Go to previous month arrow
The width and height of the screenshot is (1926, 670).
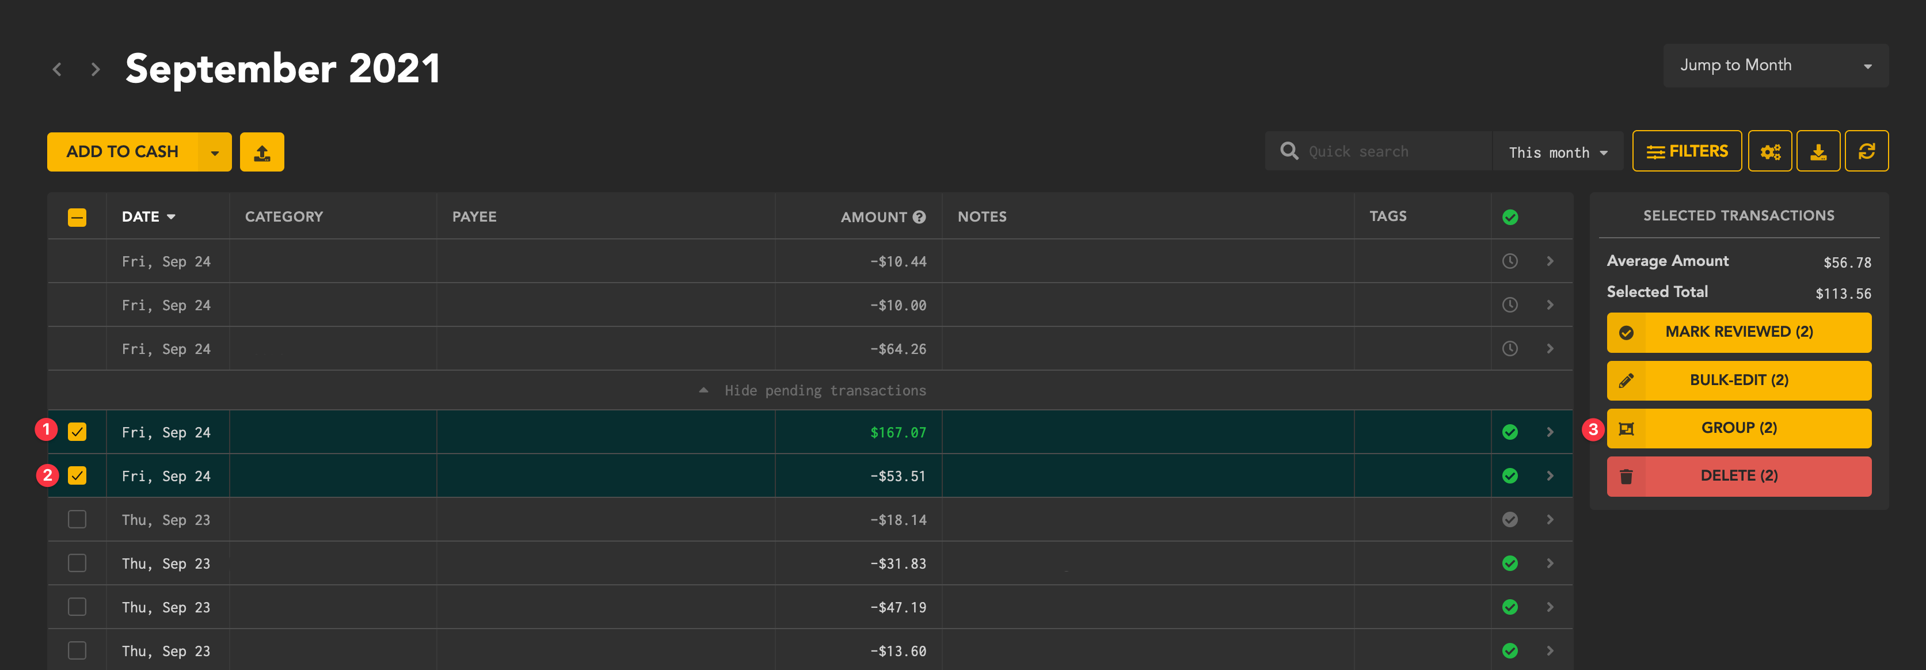click(x=57, y=70)
